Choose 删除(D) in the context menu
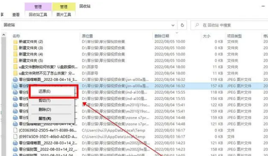Image resolution: width=268 pixels, height=156 pixels. click(x=45, y=109)
